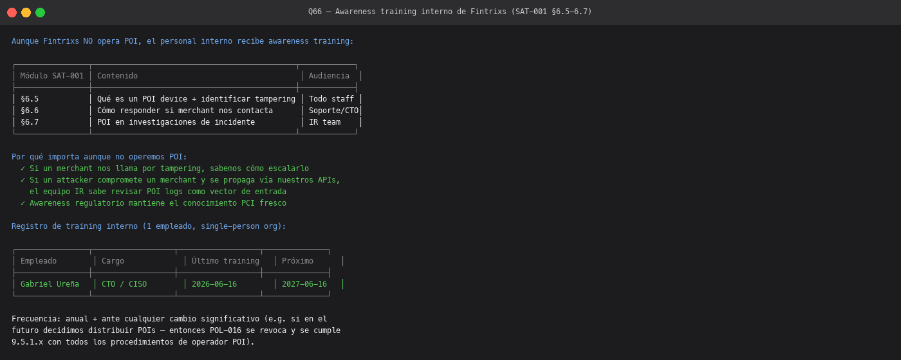Viewport: 901px width, 360px height.
Task: Click the 'CTO / CISO' role cell
Action: 124,284
